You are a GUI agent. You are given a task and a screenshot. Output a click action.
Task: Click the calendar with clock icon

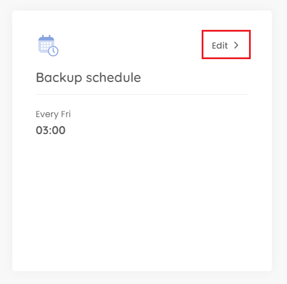pyautogui.click(x=48, y=46)
